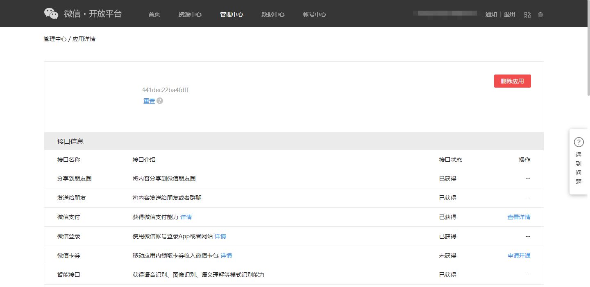Click 管理中心 in the breadcrumb

[x=55, y=39]
